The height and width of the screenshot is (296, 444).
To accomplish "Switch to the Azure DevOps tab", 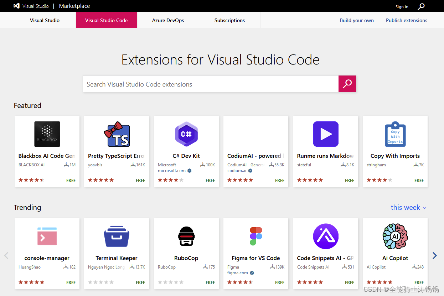I will pyautogui.click(x=167, y=20).
